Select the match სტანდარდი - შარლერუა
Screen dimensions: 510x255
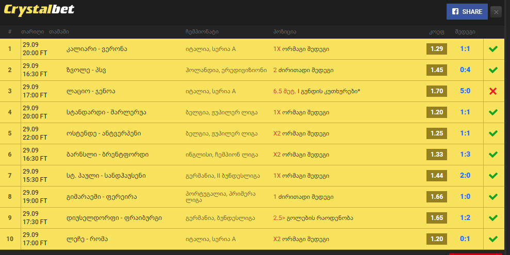tap(106, 112)
